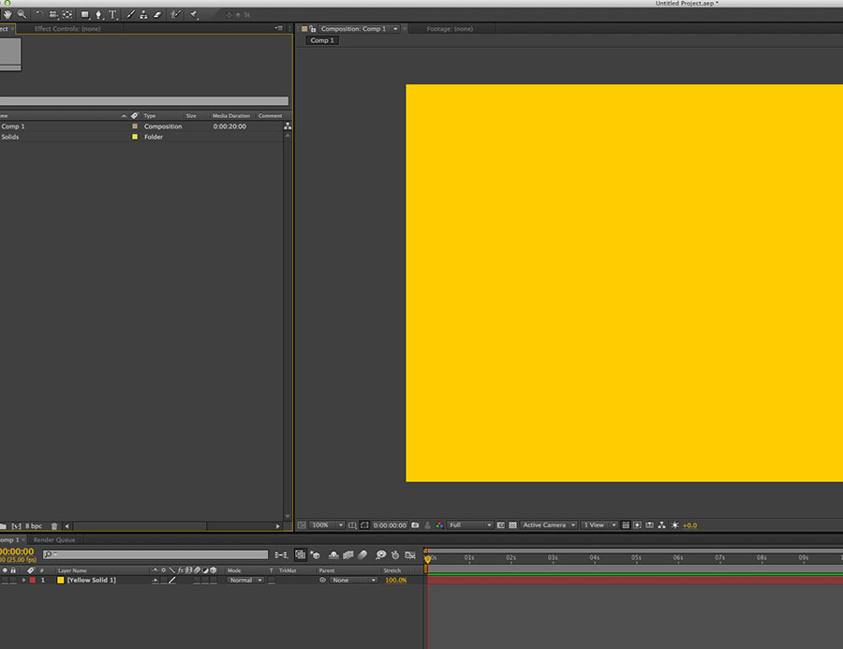This screenshot has height=649, width=843.
Task: Click Graph Editor icon in timeline
Action: click(x=410, y=555)
